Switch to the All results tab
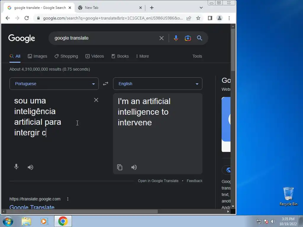 15,56
